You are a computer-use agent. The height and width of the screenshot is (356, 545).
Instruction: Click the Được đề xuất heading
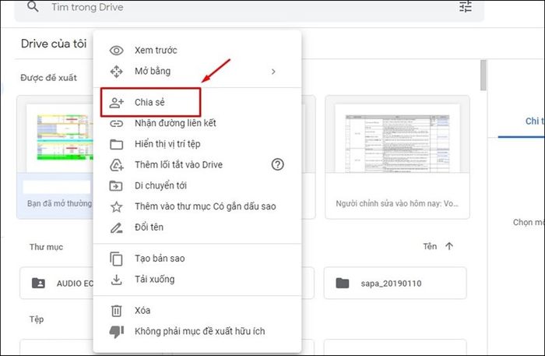[x=48, y=78]
